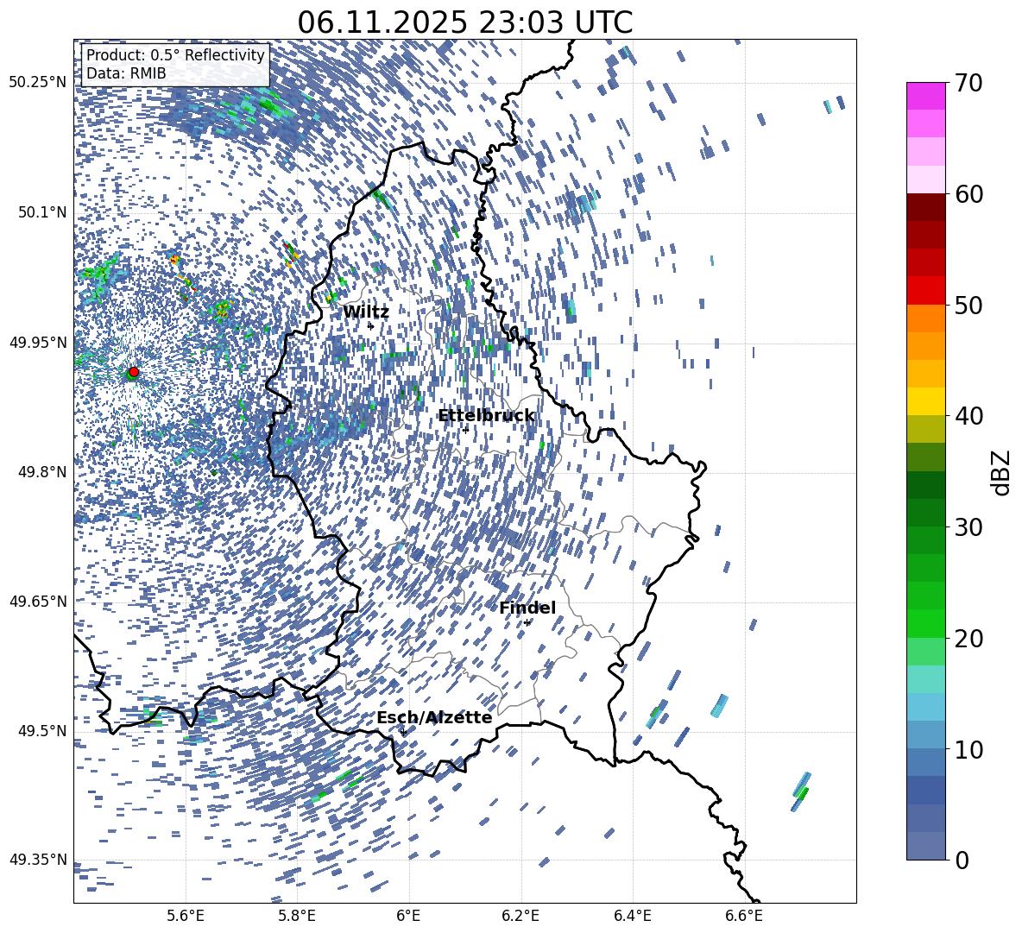
Task: Pick the orange swatch at 50 dBZ
Action: pyautogui.click(x=925, y=318)
